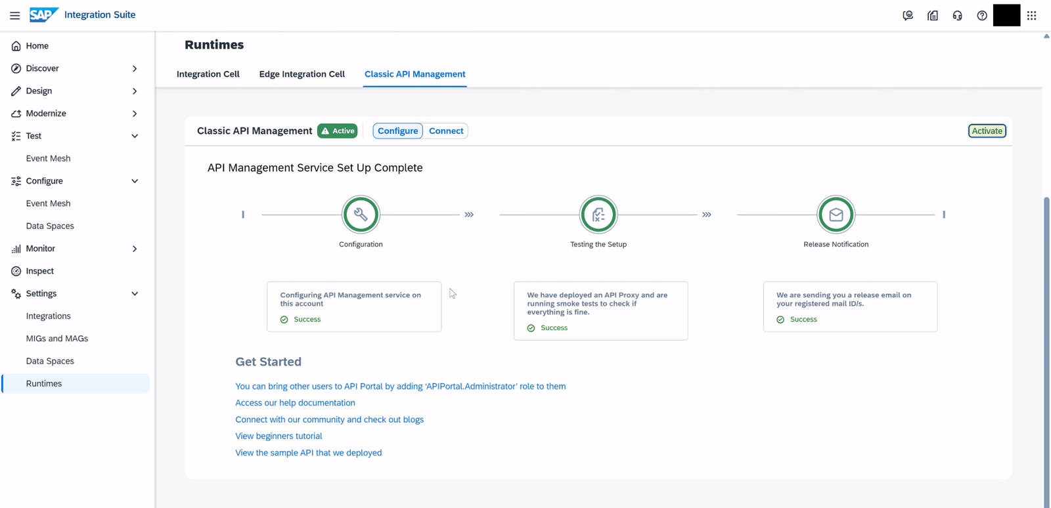Click the page vertical scrollbar
This screenshot has height=508, width=1051.
tap(1046, 351)
